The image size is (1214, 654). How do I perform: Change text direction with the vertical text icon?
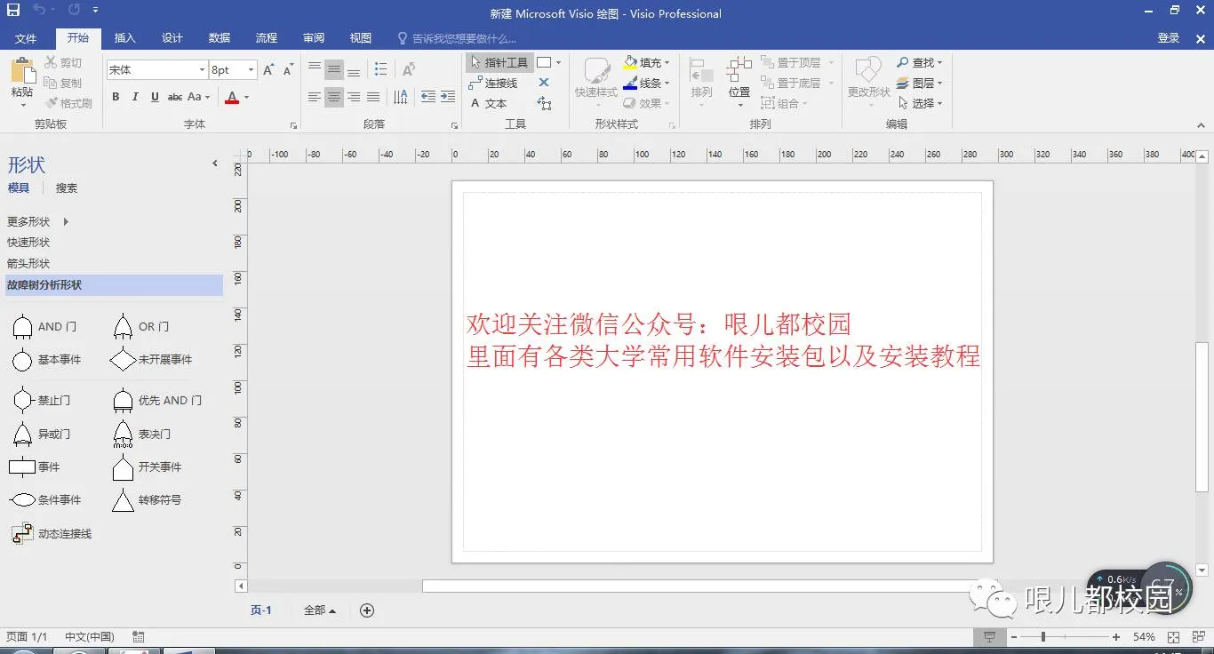(401, 97)
